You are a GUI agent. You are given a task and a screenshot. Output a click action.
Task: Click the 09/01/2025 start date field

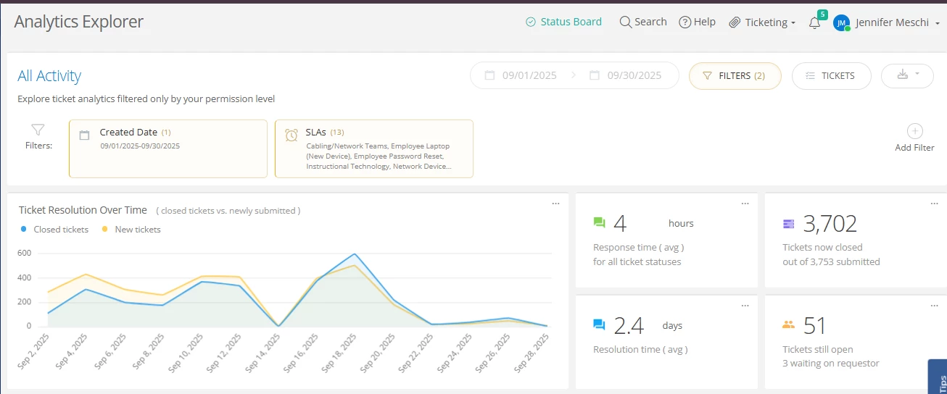pos(521,75)
